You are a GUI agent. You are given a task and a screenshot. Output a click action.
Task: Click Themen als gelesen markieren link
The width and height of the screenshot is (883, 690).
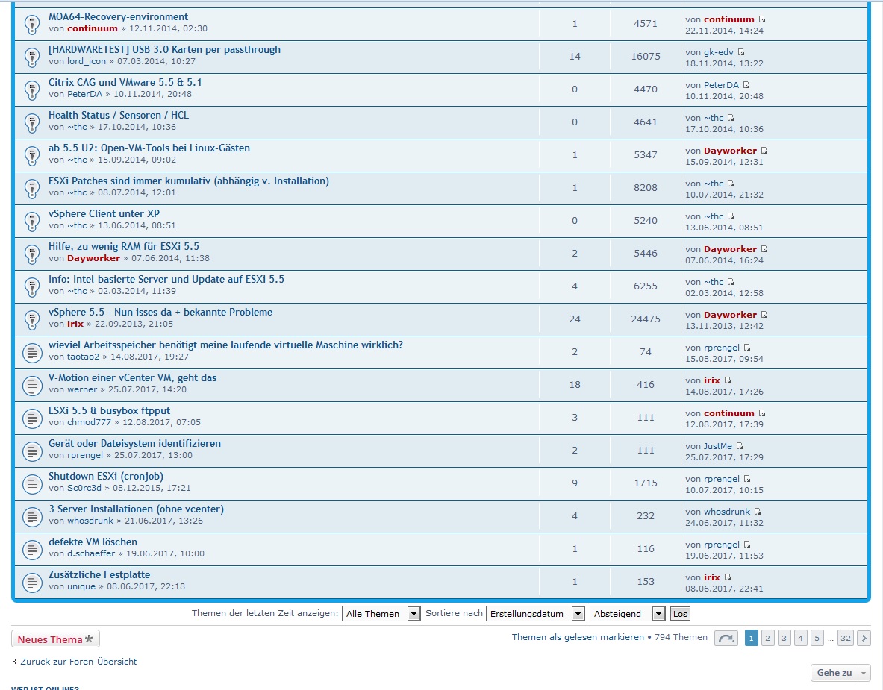click(x=578, y=637)
